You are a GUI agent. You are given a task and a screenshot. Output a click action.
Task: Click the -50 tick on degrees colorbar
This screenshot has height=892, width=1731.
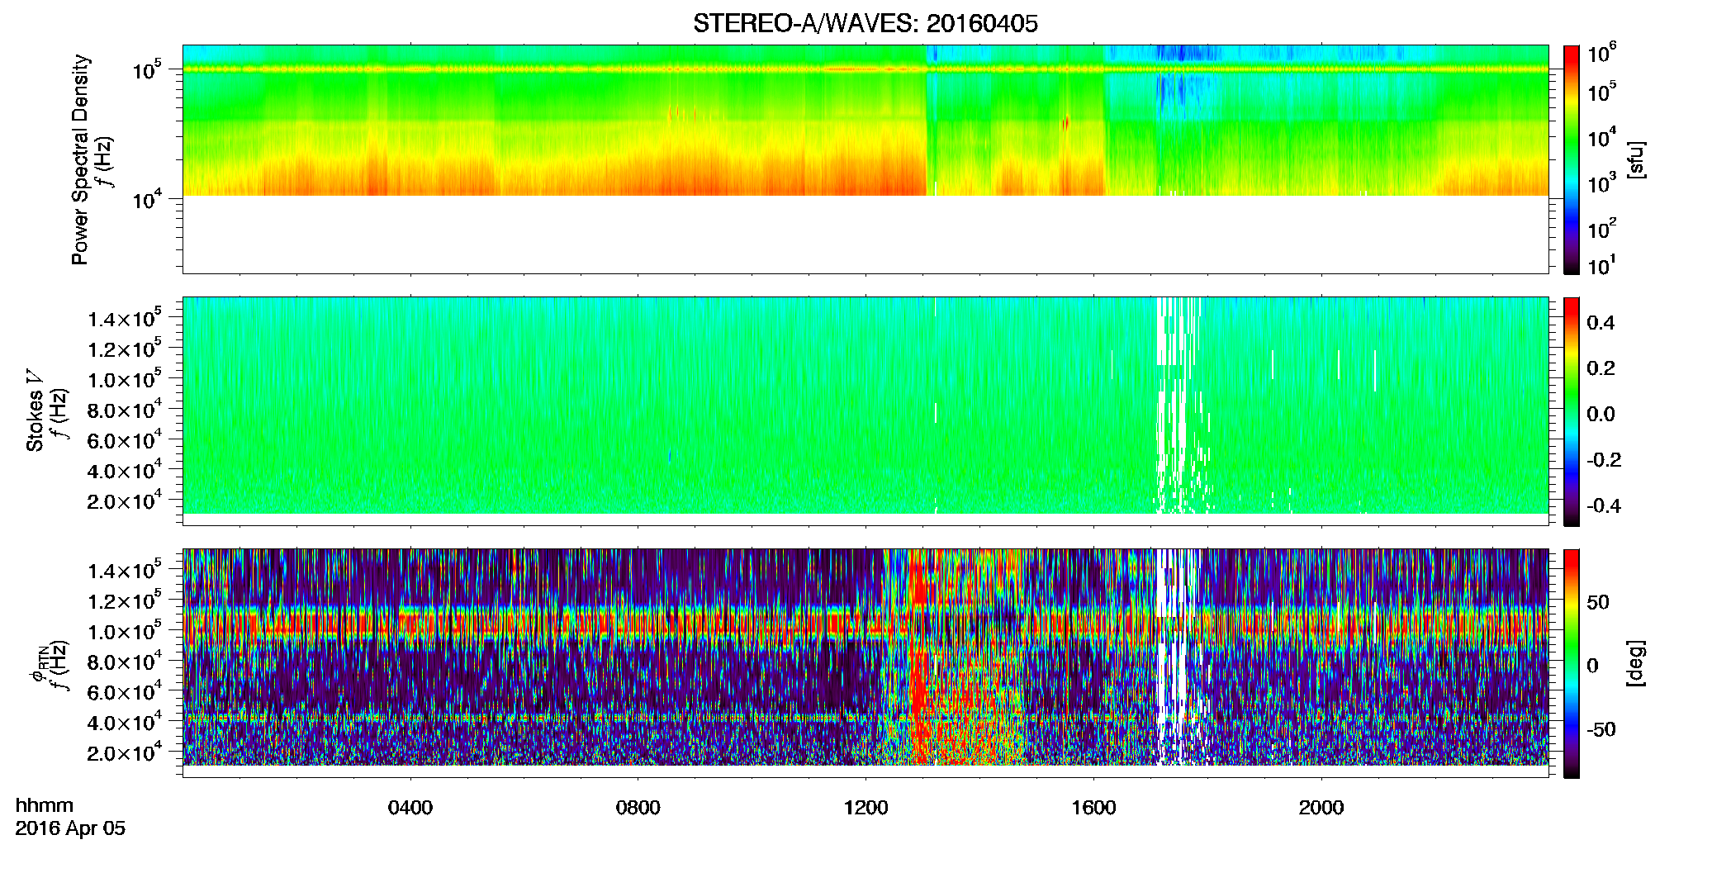(x=1601, y=729)
